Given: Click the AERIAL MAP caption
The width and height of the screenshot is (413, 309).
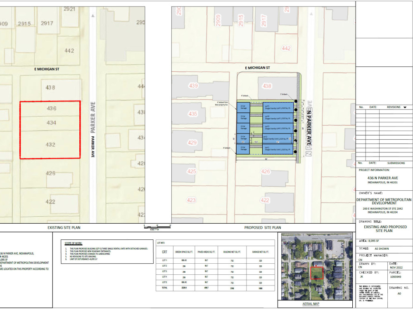Looking at the screenshot, I should click(x=311, y=304).
